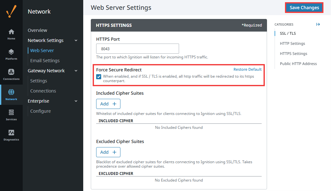Click the Save Changes button
Screen dimensions: 331x191
point(304,8)
